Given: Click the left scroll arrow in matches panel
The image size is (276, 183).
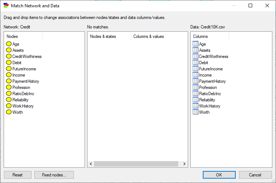Looking at the screenshot, I should tap(91, 164).
